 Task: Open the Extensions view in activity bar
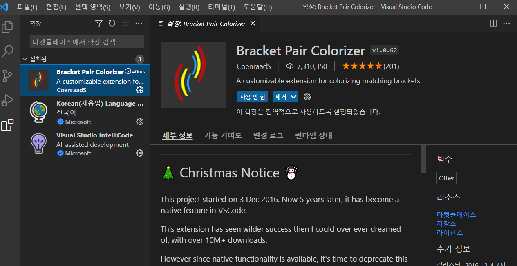click(x=8, y=125)
